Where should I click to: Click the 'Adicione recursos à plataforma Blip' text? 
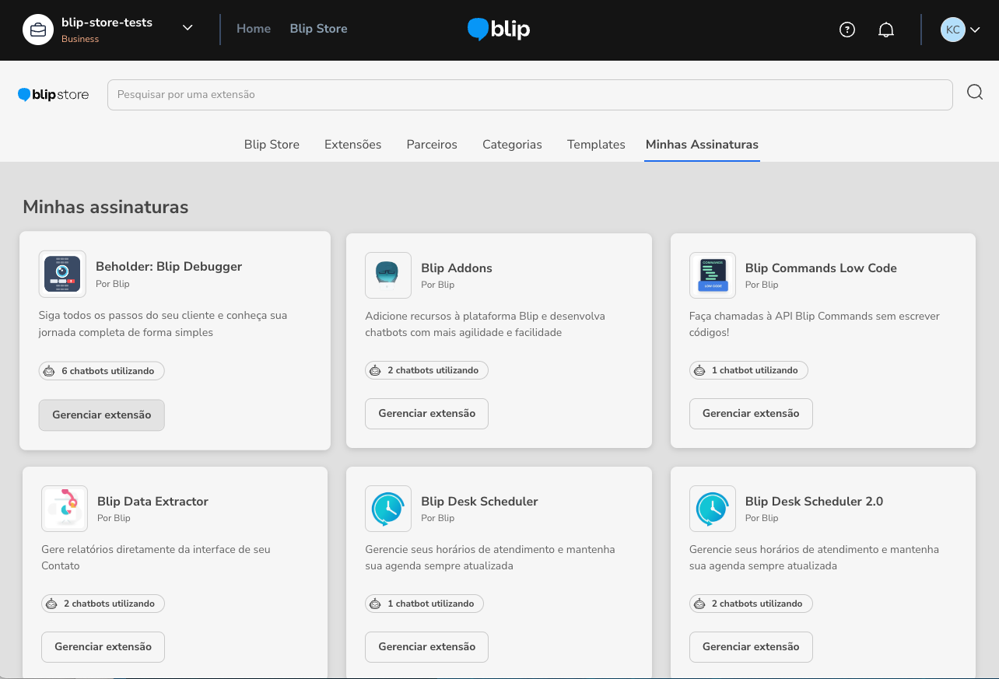tap(485, 324)
